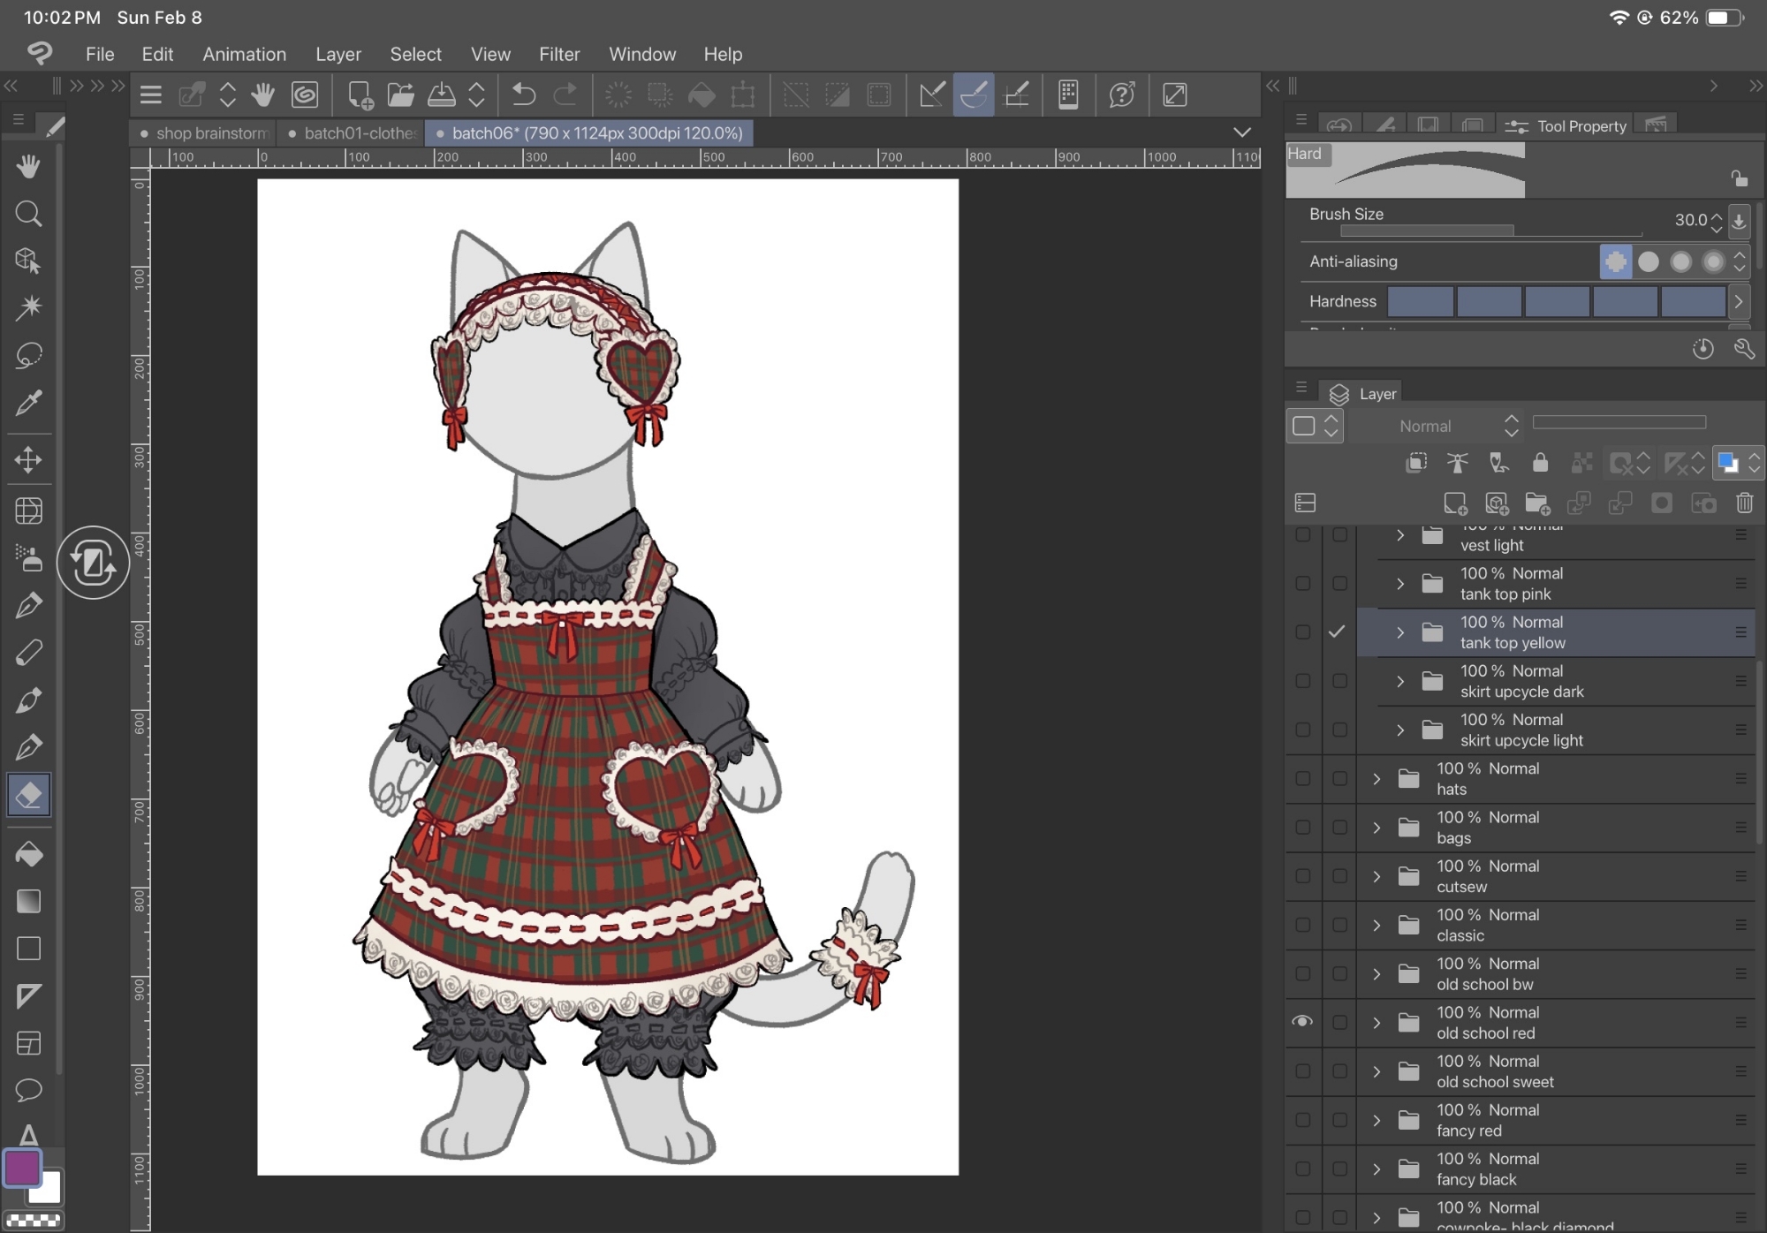Click the Undo arrow in toolbar
1767x1233 pixels.
tap(523, 95)
